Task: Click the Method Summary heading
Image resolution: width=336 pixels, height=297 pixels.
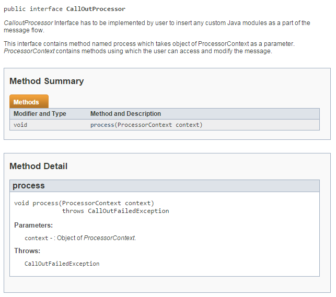Action: [47, 81]
